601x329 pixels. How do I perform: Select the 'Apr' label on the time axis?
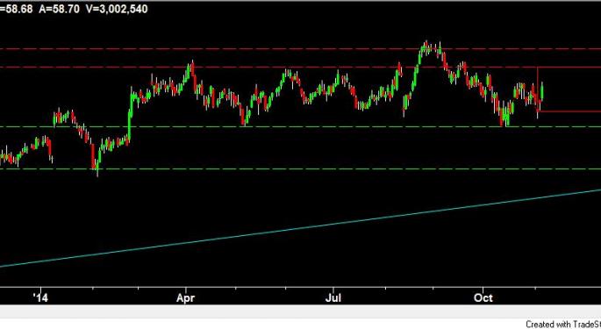coord(185,298)
